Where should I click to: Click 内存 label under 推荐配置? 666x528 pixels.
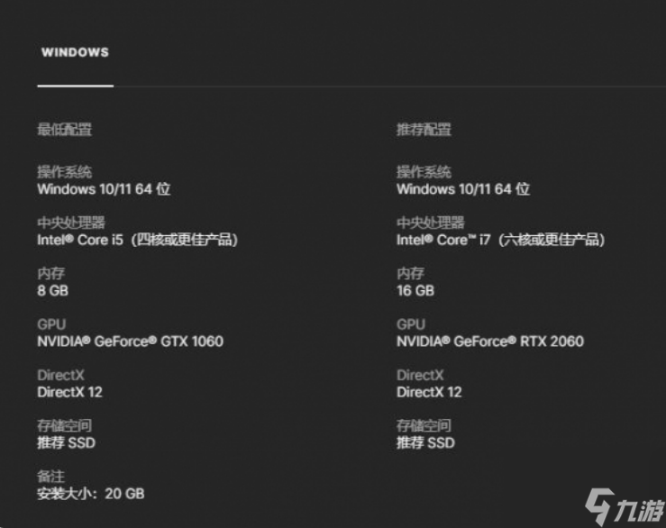(x=410, y=273)
